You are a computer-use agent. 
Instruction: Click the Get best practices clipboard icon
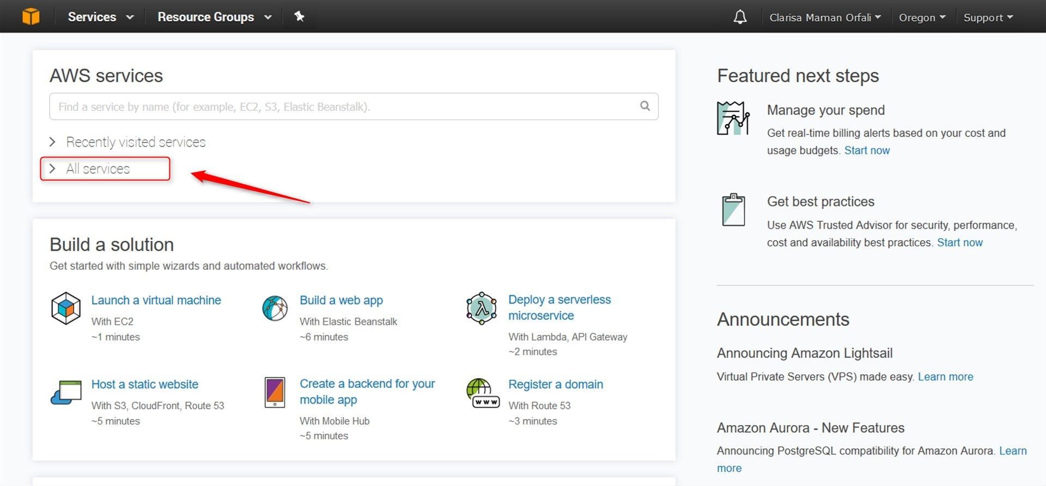[x=733, y=210]
